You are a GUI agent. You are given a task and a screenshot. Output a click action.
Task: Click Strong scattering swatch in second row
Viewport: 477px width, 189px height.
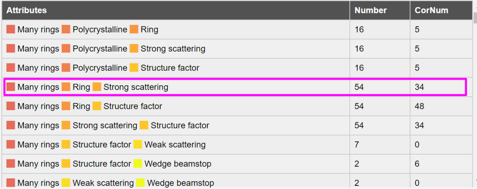pyautogui.click(x=134, y=48)
